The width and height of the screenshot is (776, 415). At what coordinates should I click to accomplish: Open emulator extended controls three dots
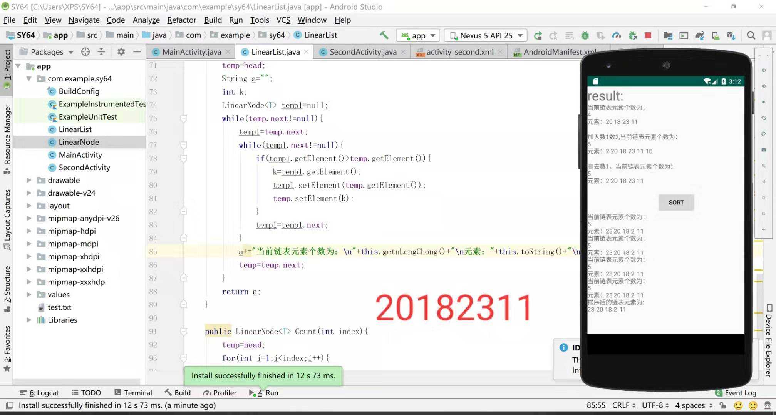tap(763, 229)
